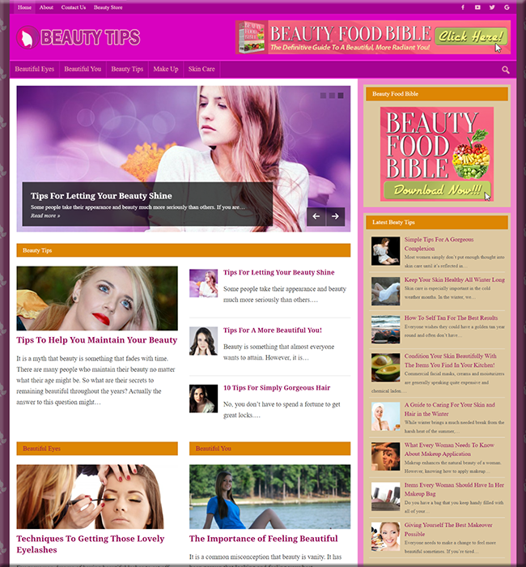The image size is (526, 567).
Task: Open list article Tips For Letting Your Beauty Shine
Action: tap(278, 272)
